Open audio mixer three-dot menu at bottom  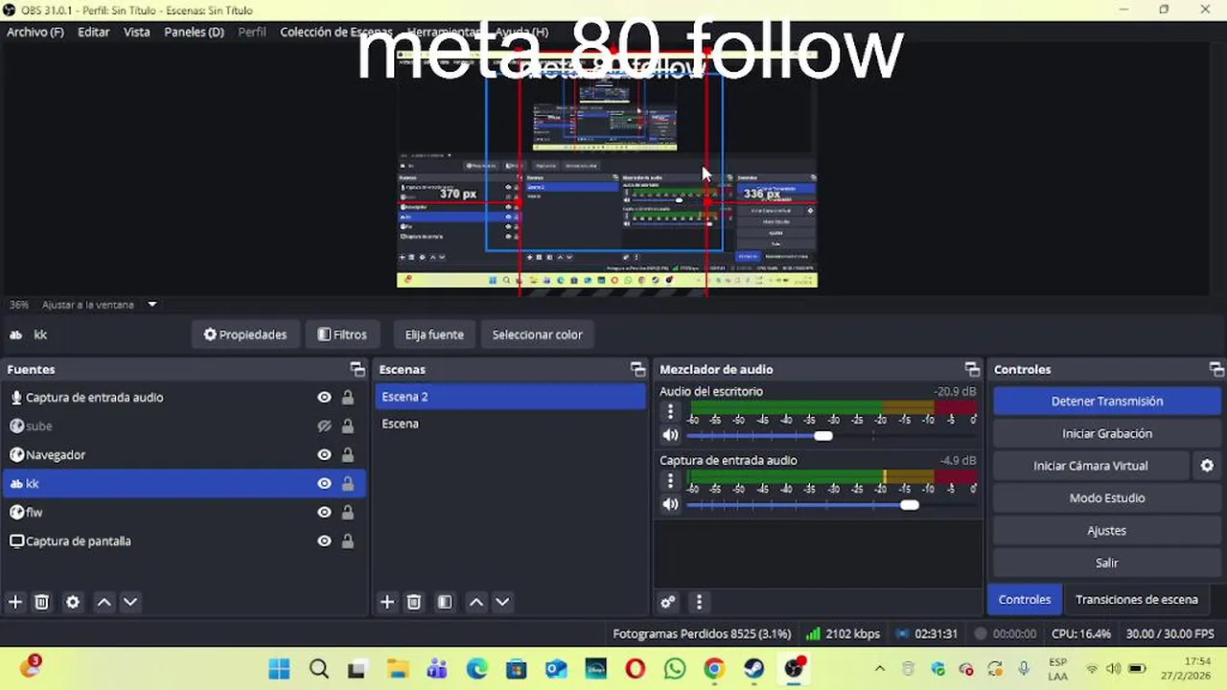pyautogui.click(x=699, y=602)
